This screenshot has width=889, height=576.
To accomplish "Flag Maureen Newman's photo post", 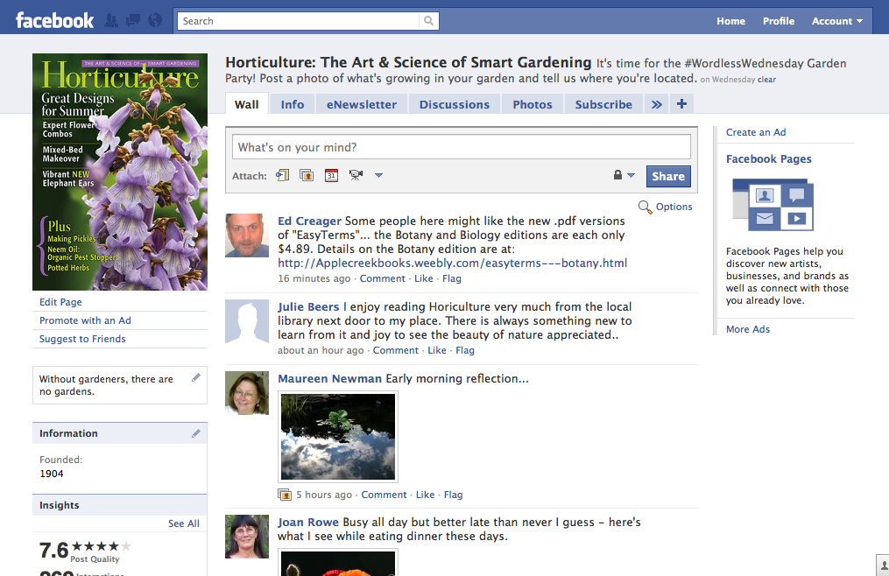I will coord(453,495).
